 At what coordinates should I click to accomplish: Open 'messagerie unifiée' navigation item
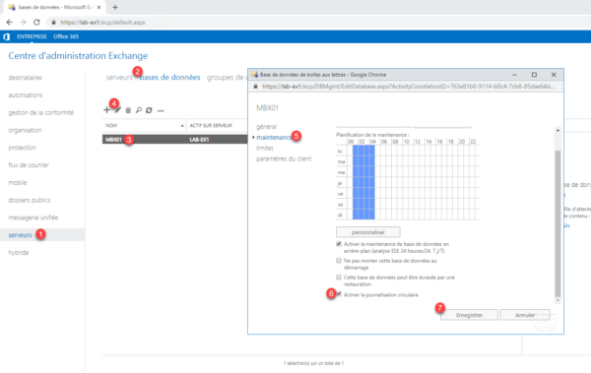click(x=33, y=218)
